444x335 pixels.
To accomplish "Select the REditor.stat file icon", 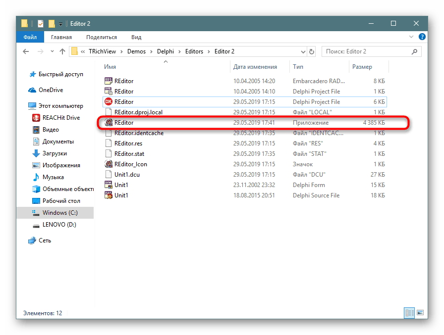I will [x=108, y=154].
